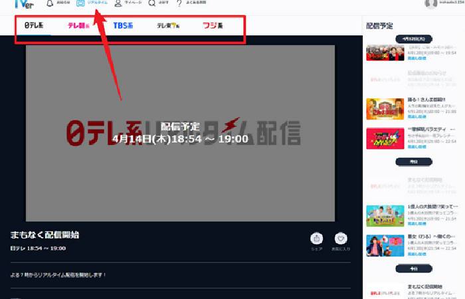Select the 日テレ系 channel tab
Viewport: 465px width, 299px height.
34,25
